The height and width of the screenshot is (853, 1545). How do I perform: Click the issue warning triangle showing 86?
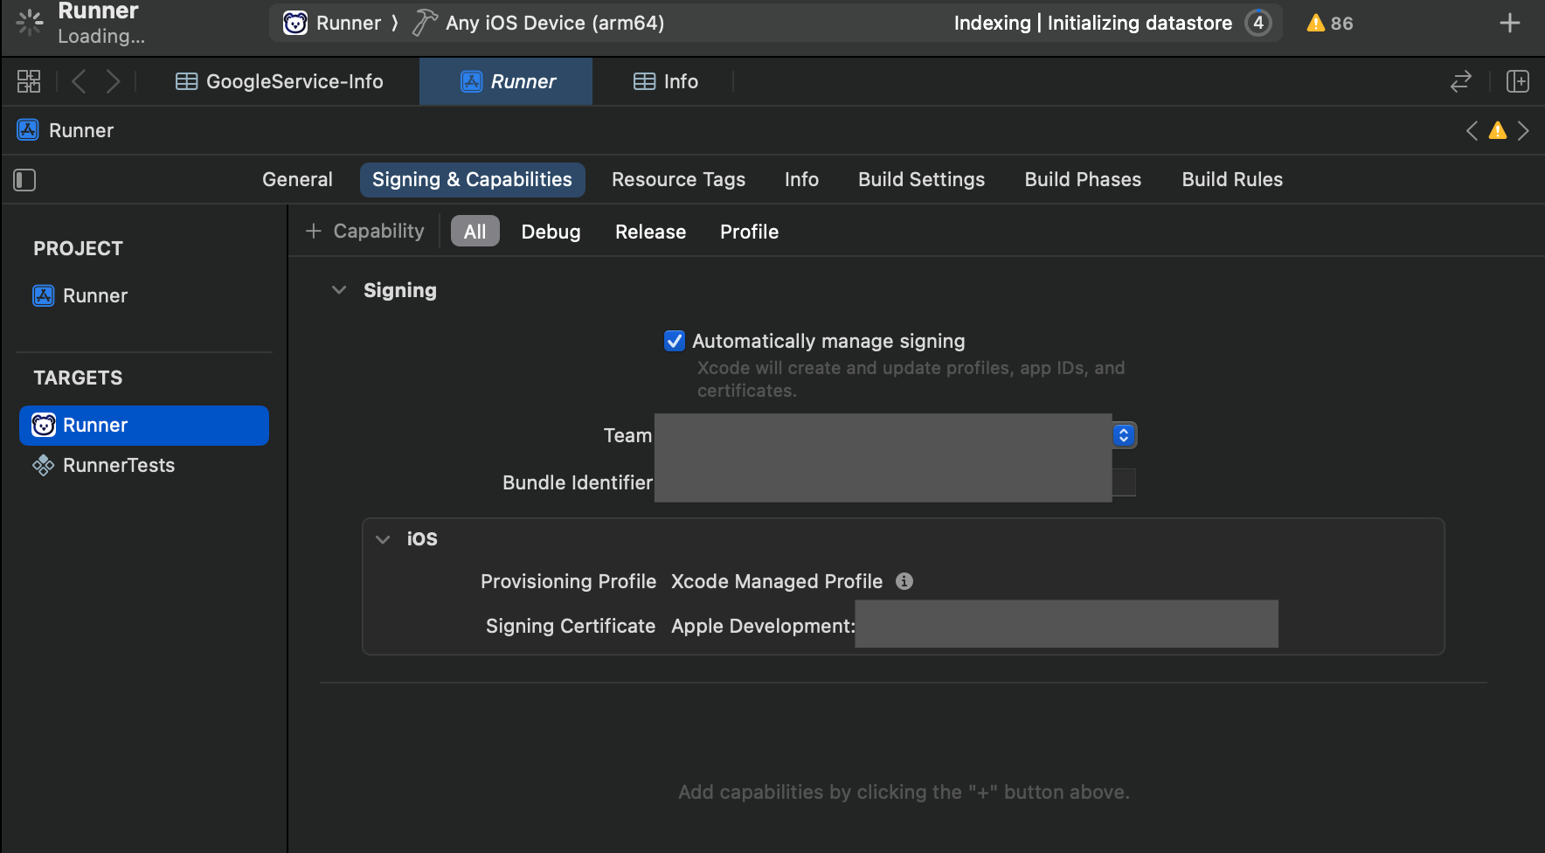pos(1328,24)
